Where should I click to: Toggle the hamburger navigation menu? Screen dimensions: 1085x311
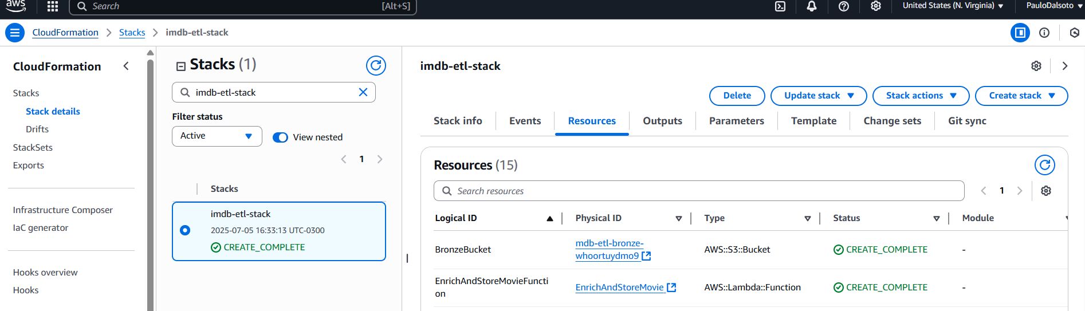15,33
